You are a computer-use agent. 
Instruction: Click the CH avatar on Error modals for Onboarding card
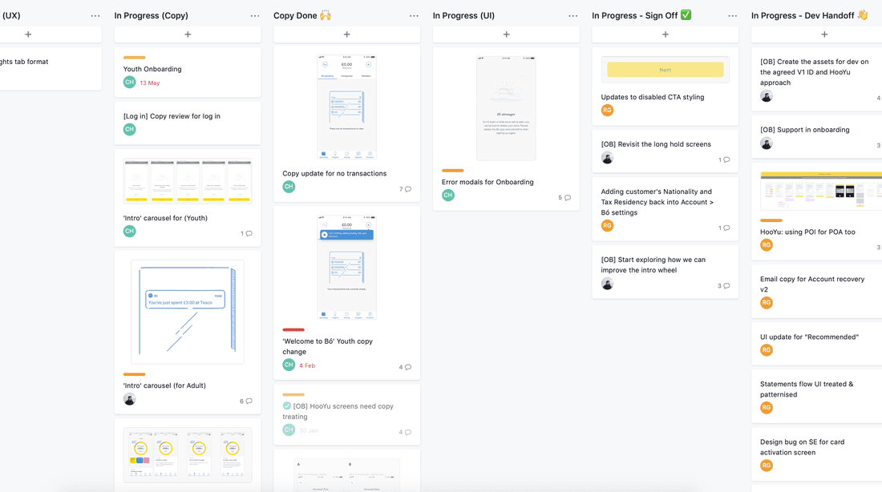pyautogui.click(x=447, y=195)
